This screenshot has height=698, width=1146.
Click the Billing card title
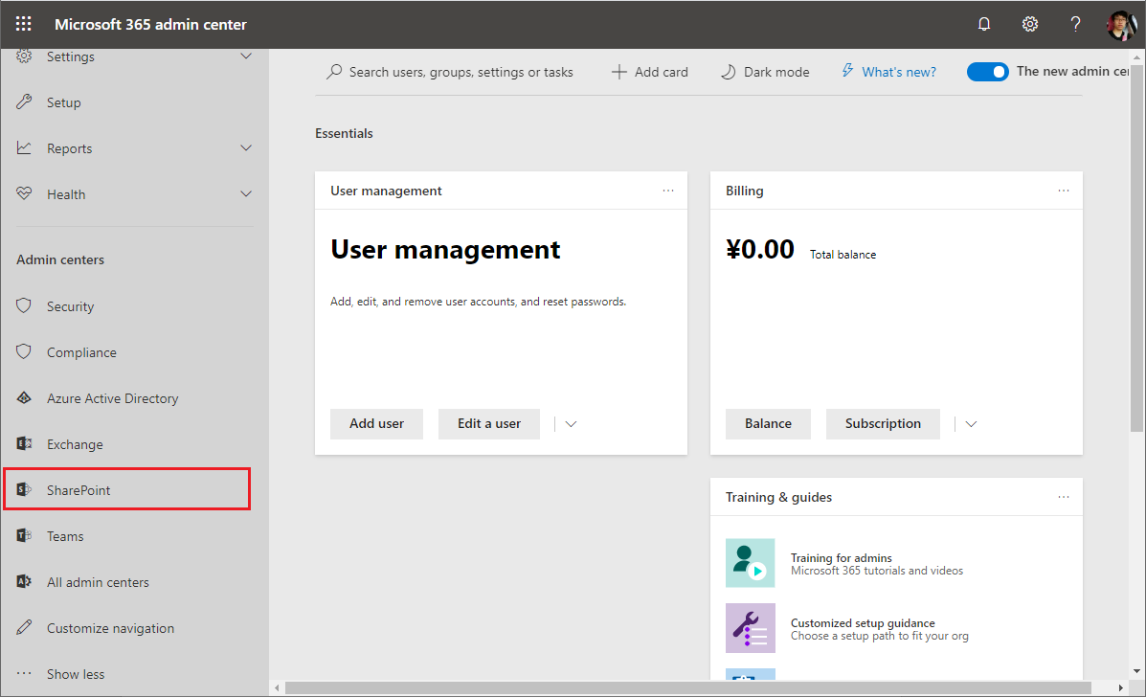click(x=744, y=191)
